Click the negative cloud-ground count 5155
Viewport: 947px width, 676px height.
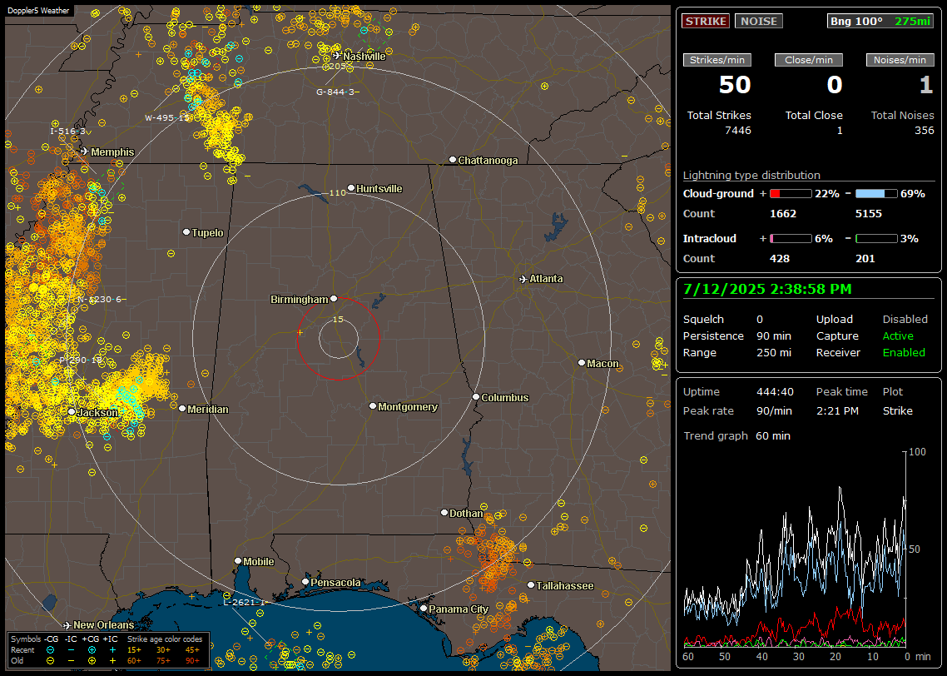[869, 214]
